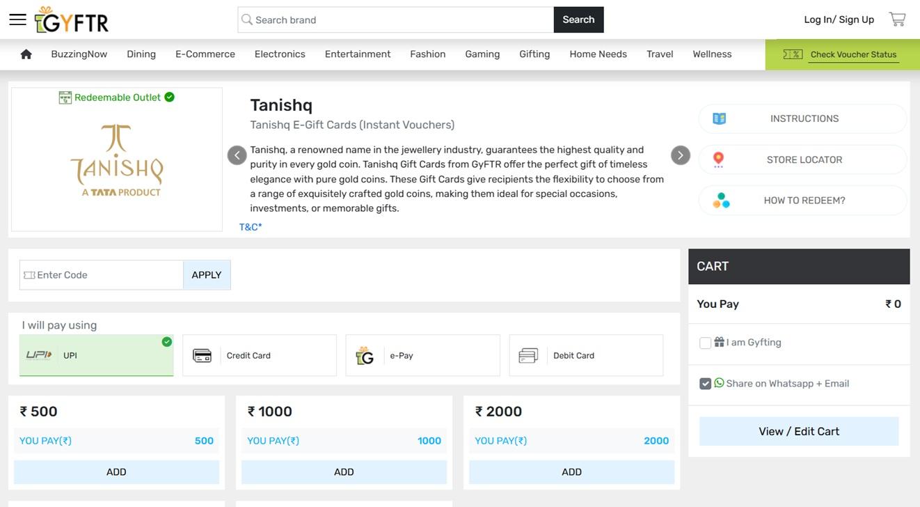Add the ₹ 1000 voucher

344,472
